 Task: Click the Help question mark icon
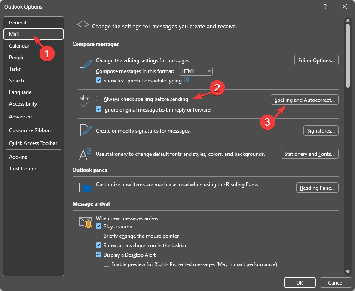point(324,6)
